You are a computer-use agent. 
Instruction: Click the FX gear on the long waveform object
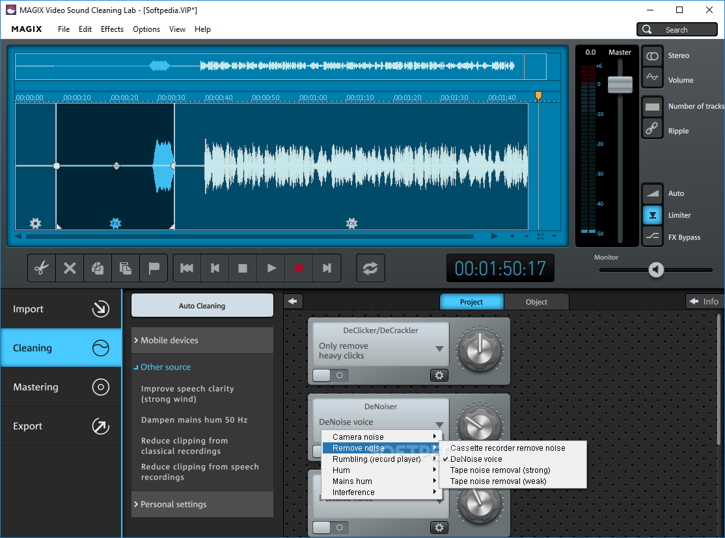[x=352, y=224]
